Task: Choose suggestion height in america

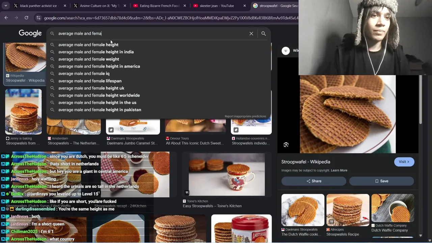Action: 159,66
